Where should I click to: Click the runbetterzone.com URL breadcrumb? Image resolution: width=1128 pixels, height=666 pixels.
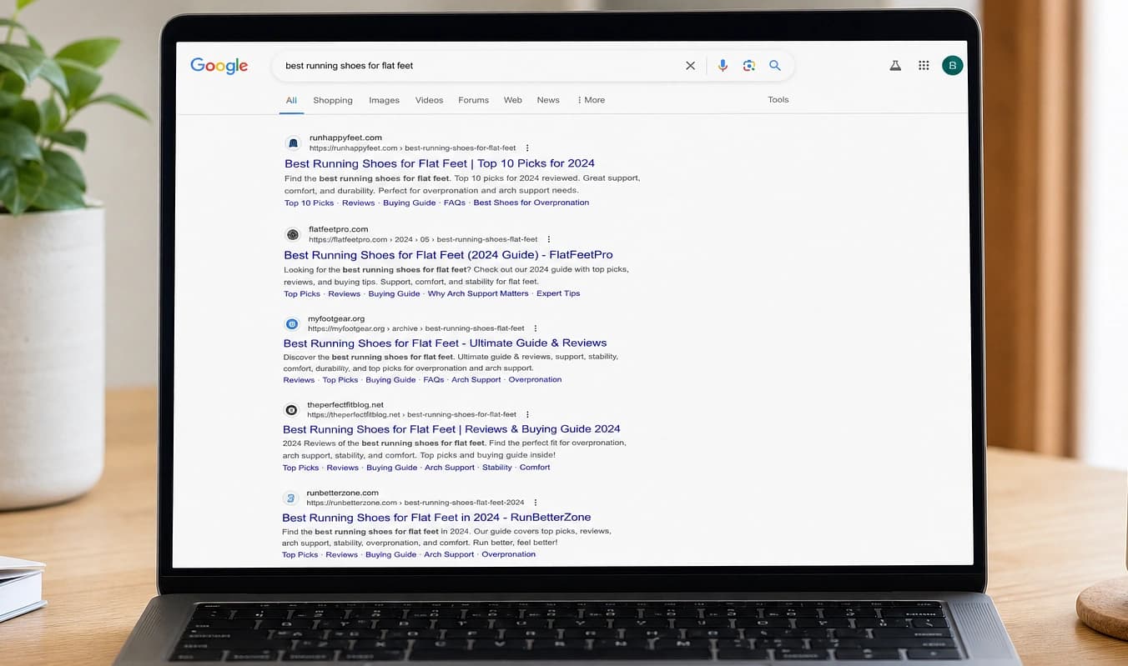point(415,503)
